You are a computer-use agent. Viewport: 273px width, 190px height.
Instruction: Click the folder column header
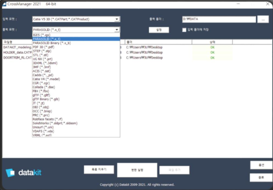pyautogui.click(x=159, y=42)
